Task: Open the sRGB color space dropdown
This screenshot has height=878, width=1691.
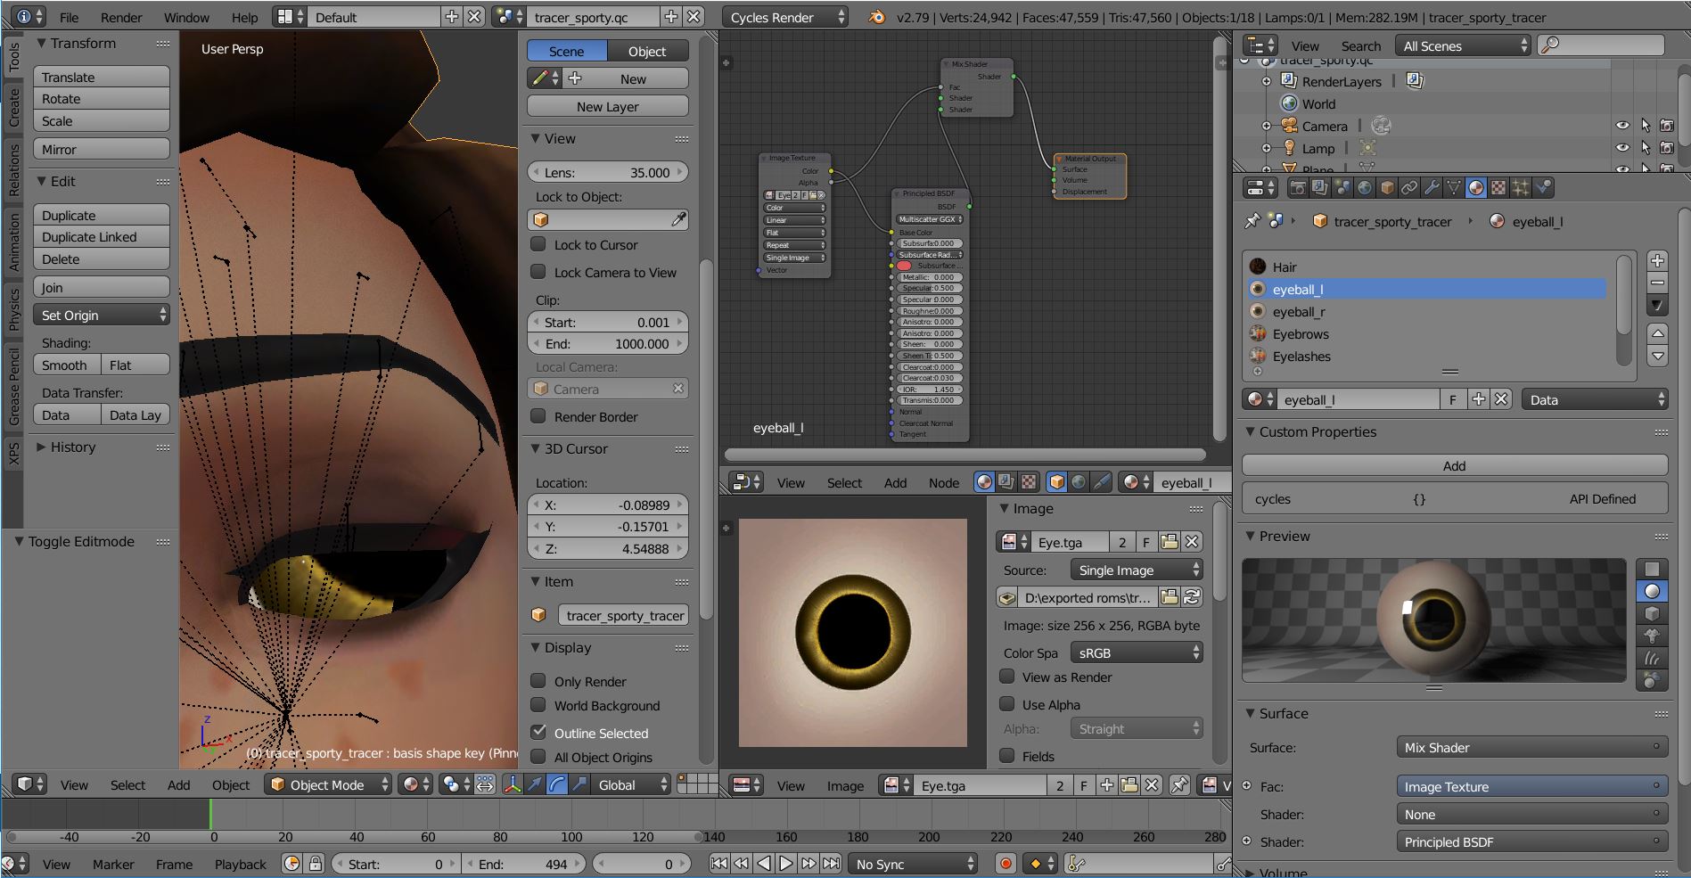Action: click(x=1137, y=652)
